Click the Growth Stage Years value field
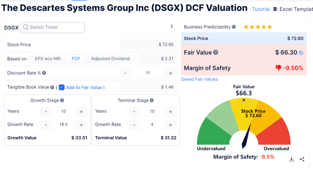The width and height of the screenshot is (313, 173). [x=63, y=112]
